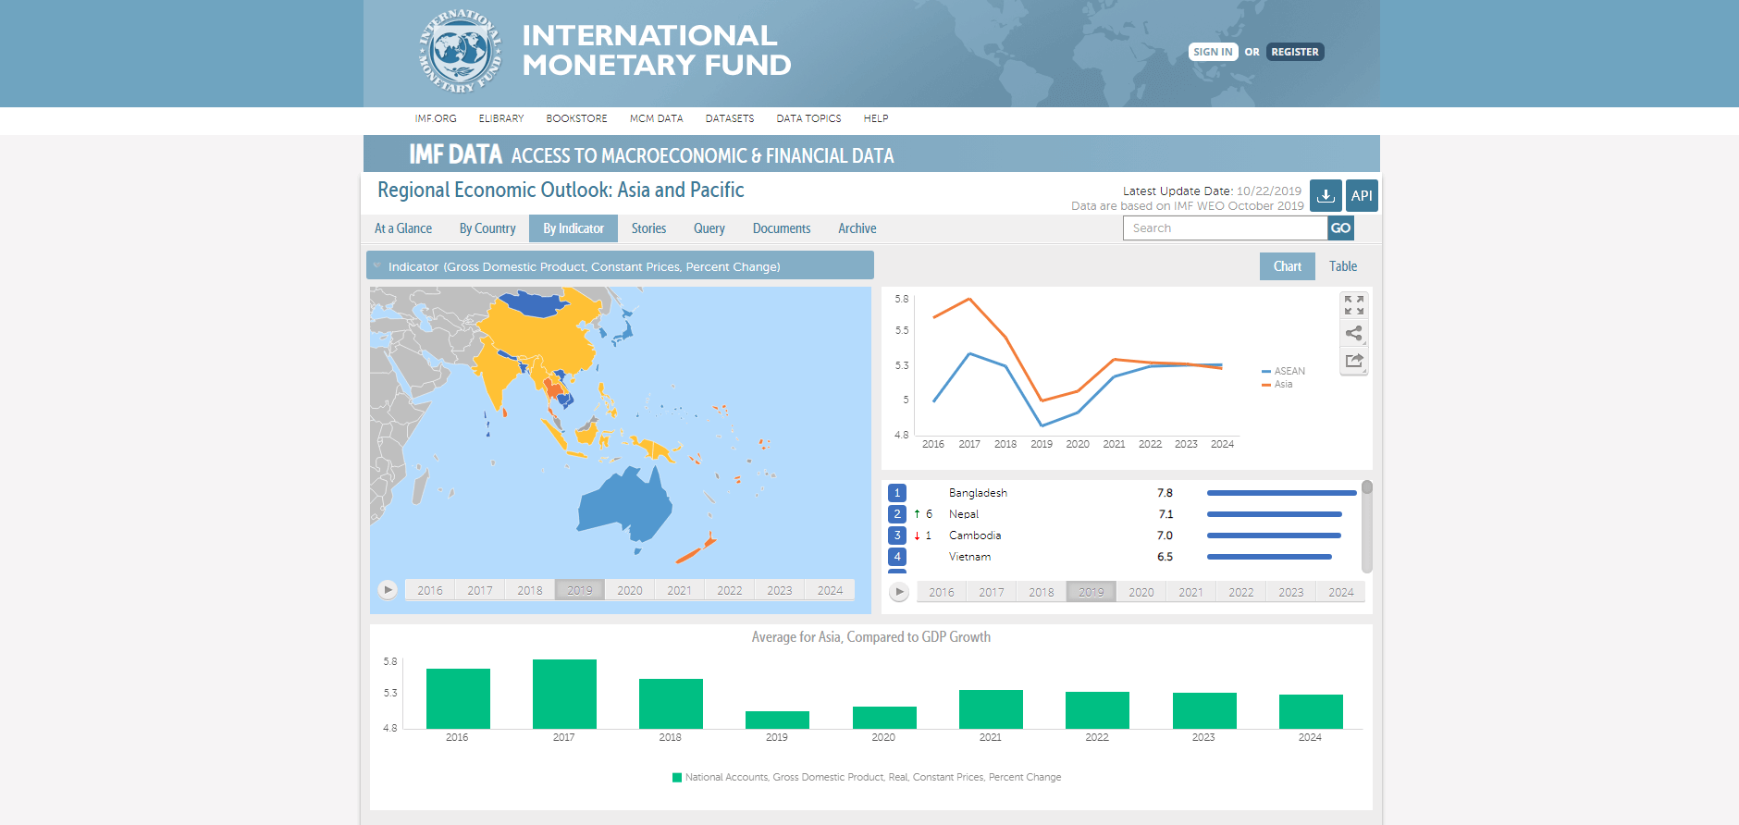Screen dimensions: 1739x825
Task: Select 2024 on the ranking timeline
Action: [1341, 592]
